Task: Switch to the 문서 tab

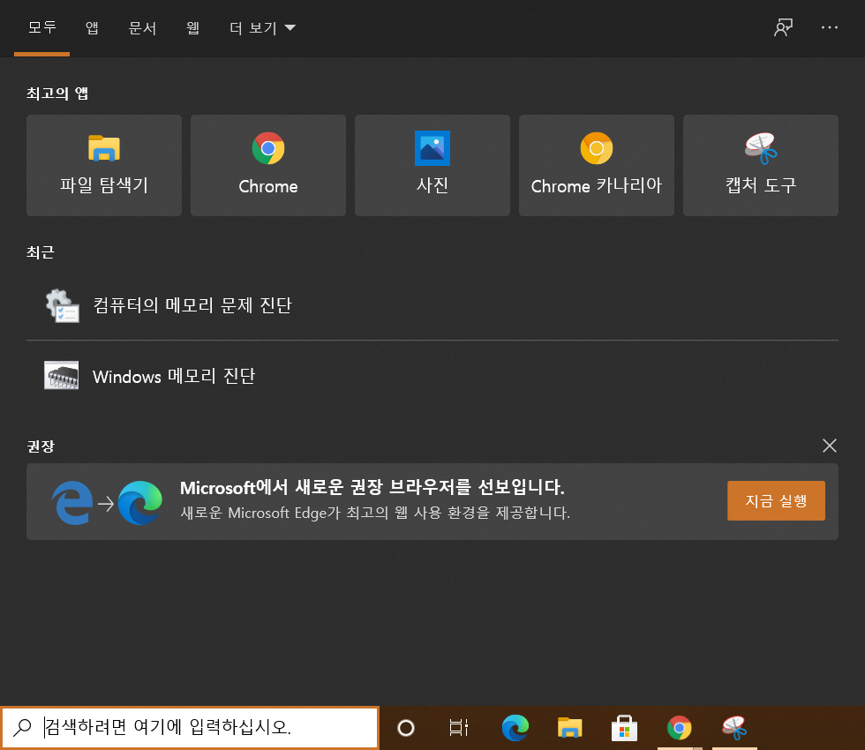Action: (142, 27)
